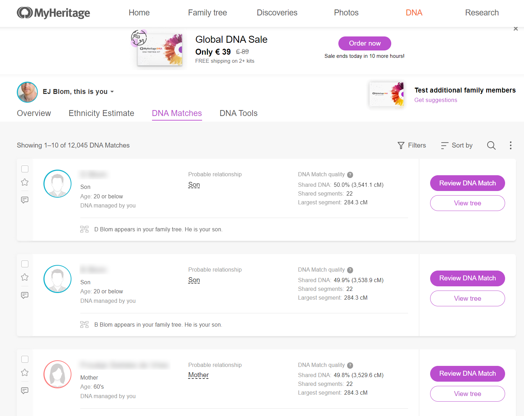Add a note to D Blom match
524x416 pixels.
click(25, 200)
